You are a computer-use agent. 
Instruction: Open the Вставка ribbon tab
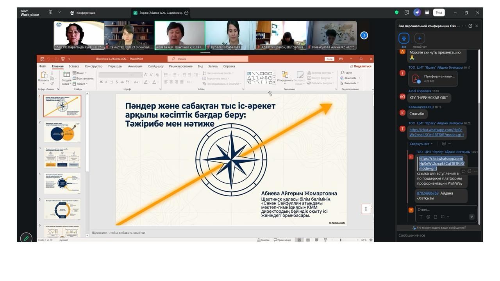click(73, 66)
